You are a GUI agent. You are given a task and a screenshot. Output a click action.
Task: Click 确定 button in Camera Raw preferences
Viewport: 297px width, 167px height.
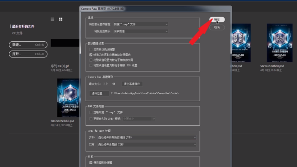(x=217, y=19)
